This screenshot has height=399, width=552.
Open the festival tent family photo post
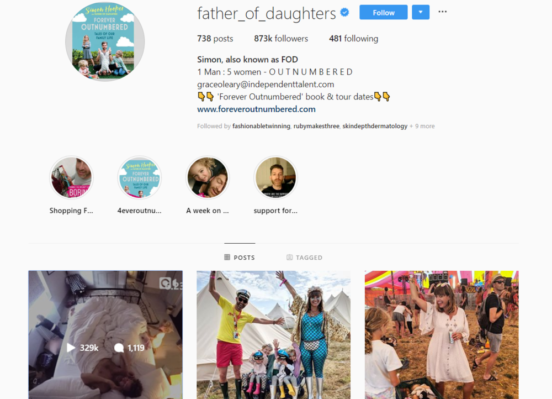(274, 335)
